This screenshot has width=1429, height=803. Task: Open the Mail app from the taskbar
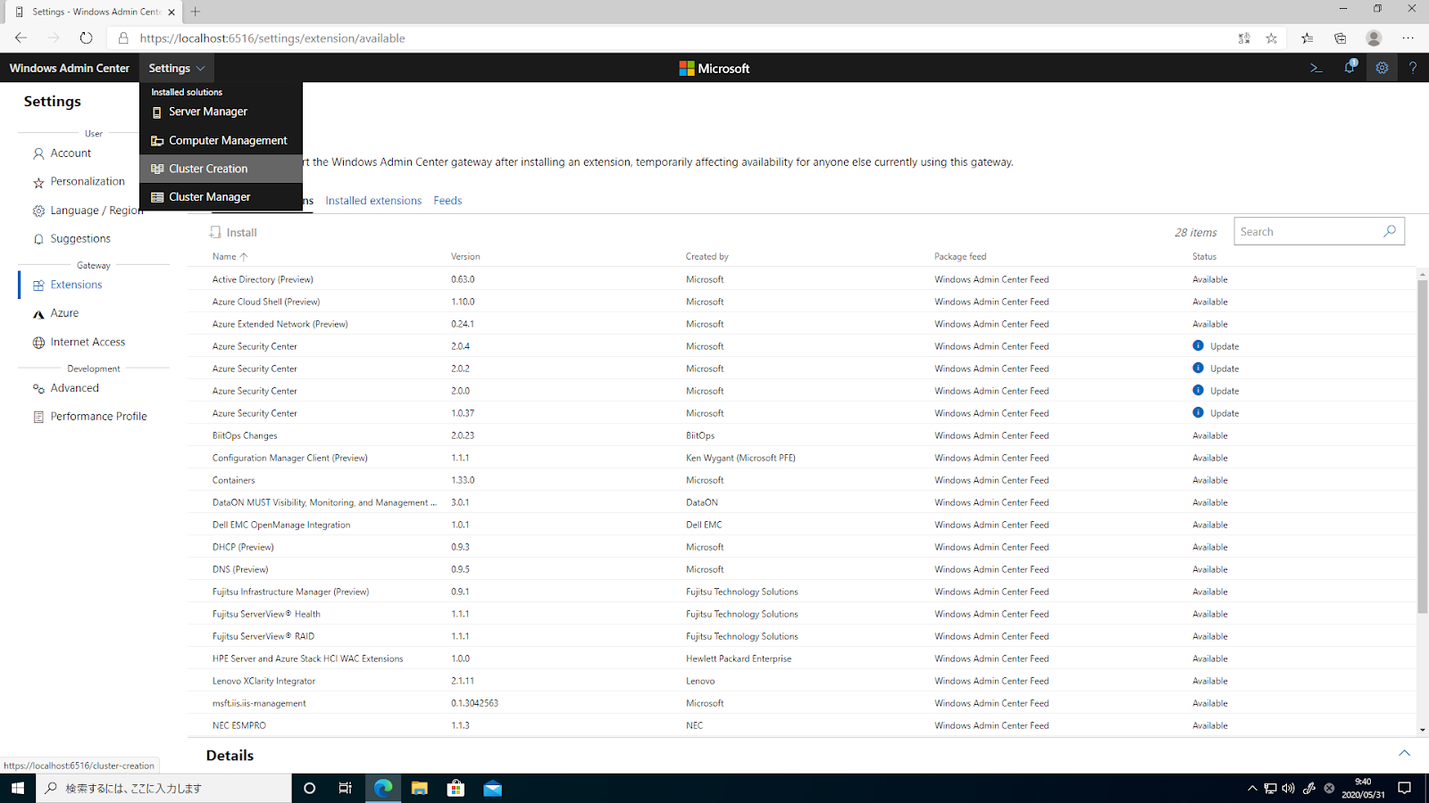(x=493, y=788)
